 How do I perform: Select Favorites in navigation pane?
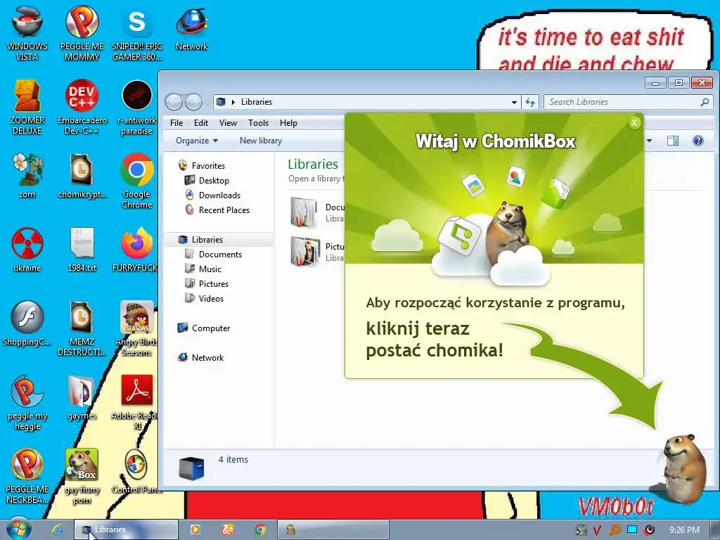[202, 166]
